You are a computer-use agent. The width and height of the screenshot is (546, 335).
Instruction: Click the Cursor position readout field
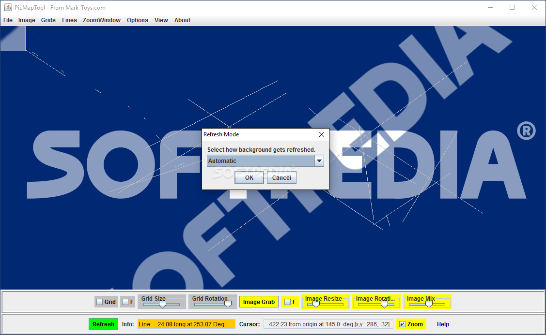[328, 324]
